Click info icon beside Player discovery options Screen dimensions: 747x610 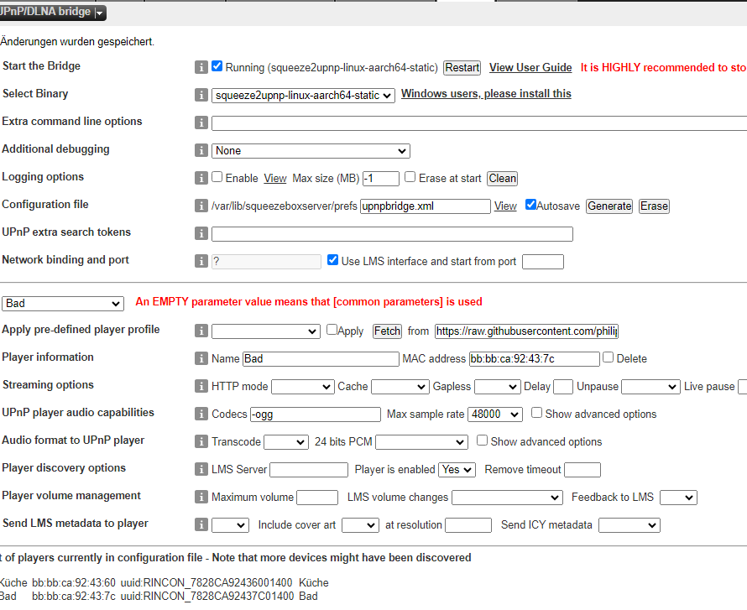click(201, 468)
